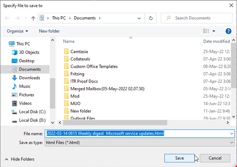Select the Camtasia folder
This screenshot has width=237, height=167.
click(x=79, y=51)
